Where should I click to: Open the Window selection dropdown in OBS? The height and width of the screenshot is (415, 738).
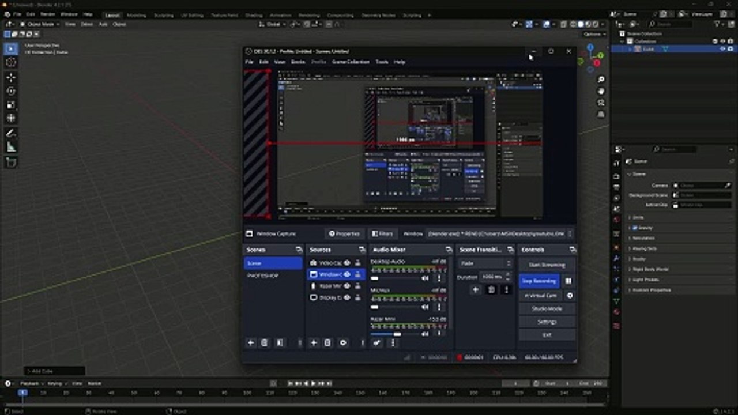click(x=499, y=233)
